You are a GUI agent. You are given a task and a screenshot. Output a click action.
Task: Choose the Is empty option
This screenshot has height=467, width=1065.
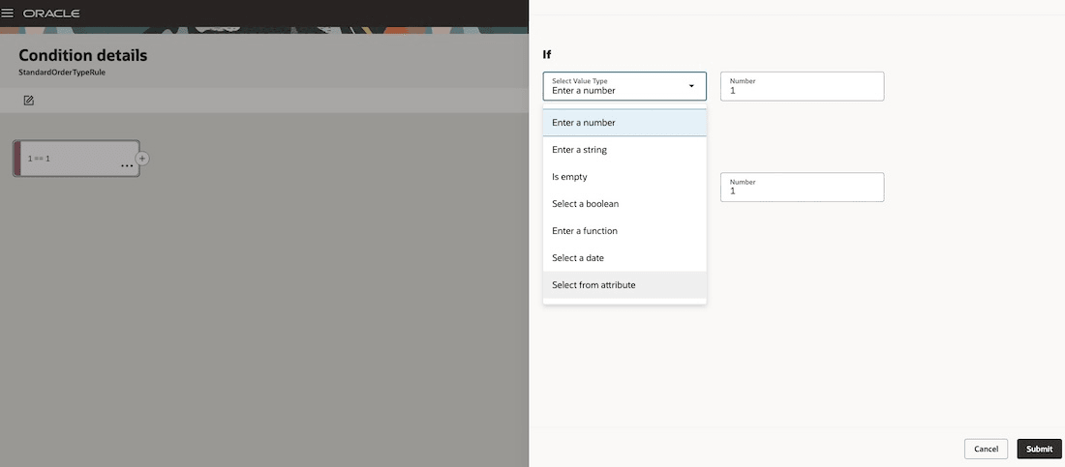coord(624,177)
